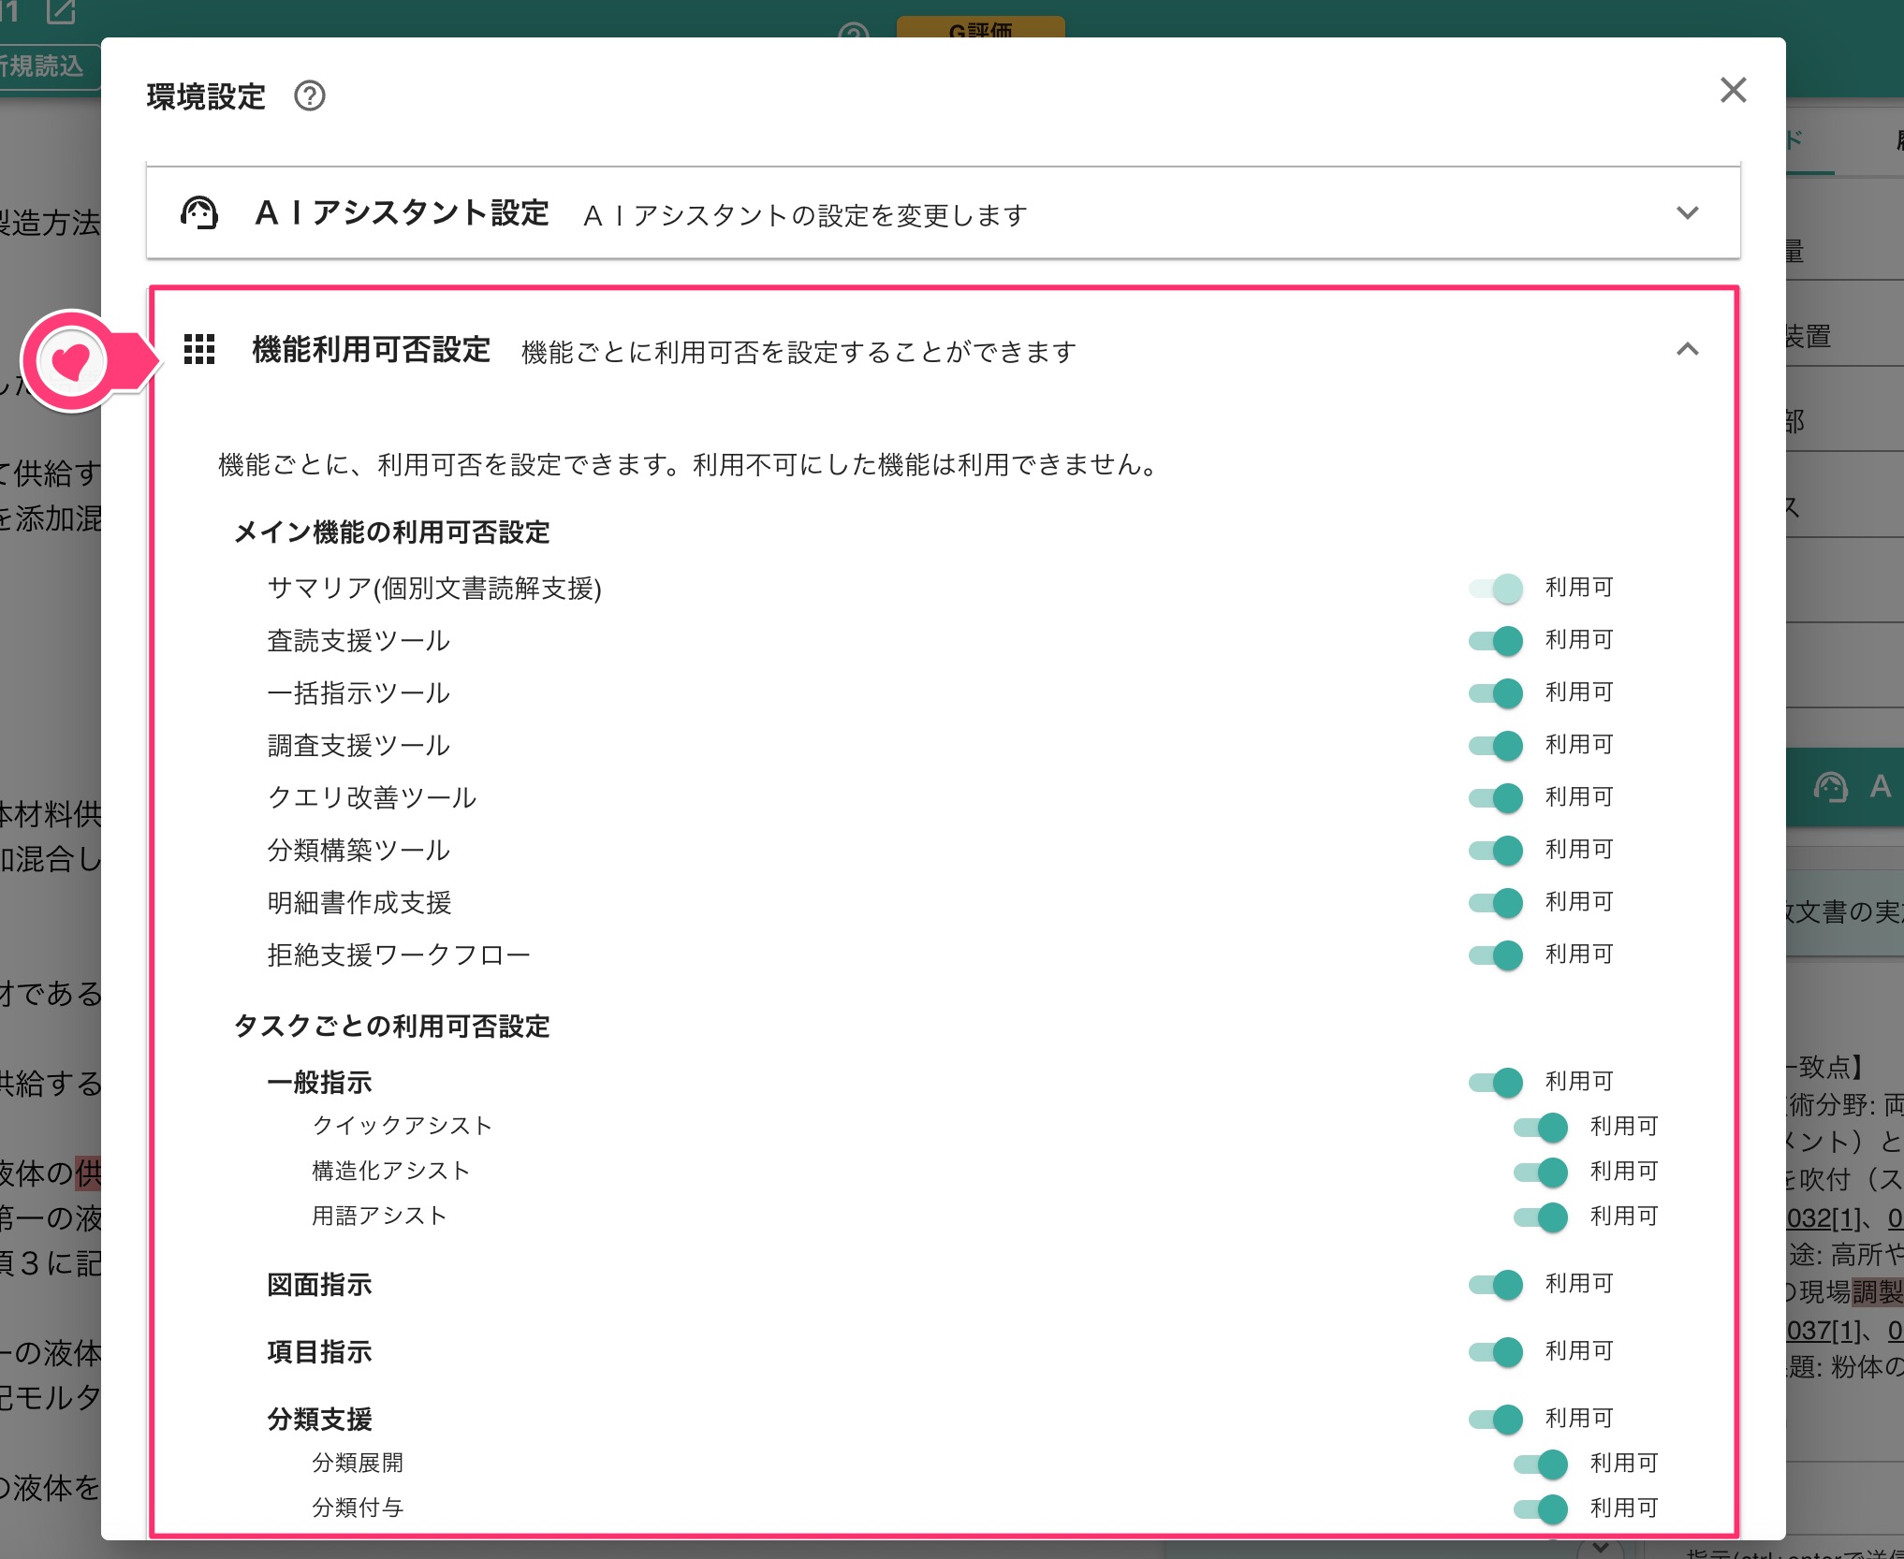
Task: Toggle 構造化アシスト availability switch
Action: (x=1541, y=1172)
